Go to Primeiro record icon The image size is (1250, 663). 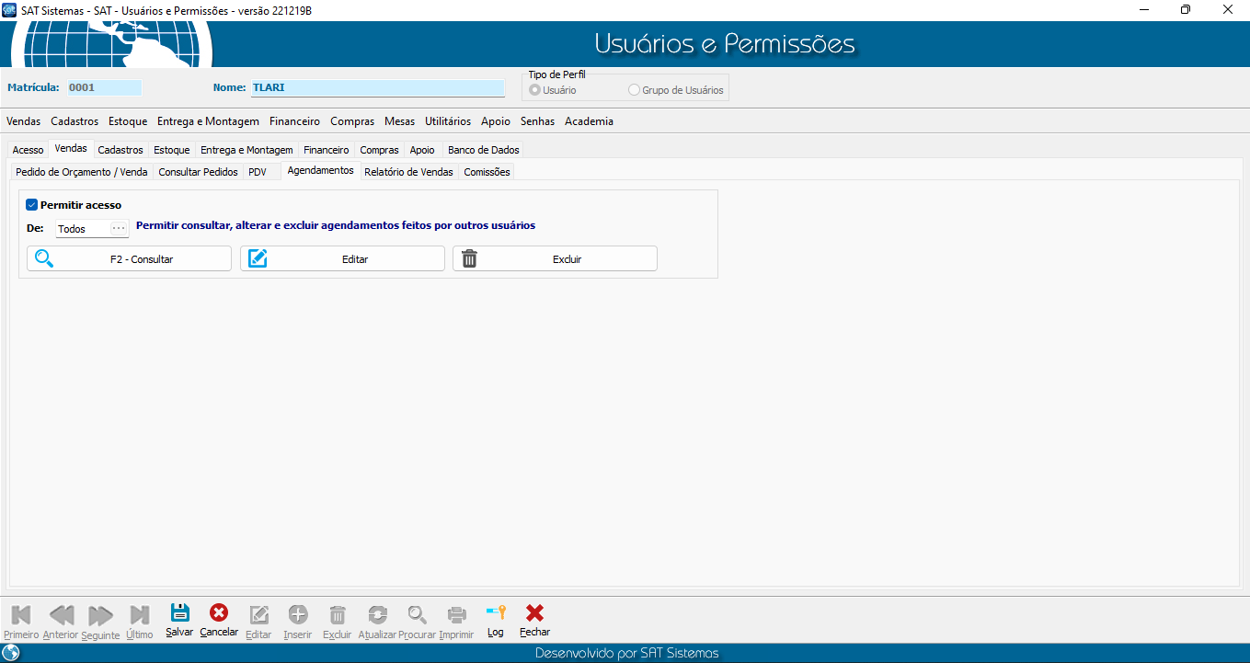pos(21,615)
